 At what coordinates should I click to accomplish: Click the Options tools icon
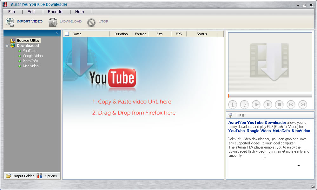tap(40, 176)
